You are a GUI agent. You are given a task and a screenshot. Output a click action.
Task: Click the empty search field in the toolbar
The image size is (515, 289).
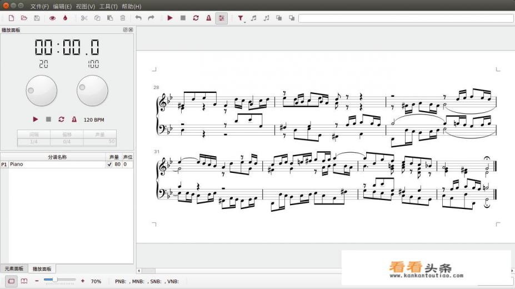tap(404, 18)
